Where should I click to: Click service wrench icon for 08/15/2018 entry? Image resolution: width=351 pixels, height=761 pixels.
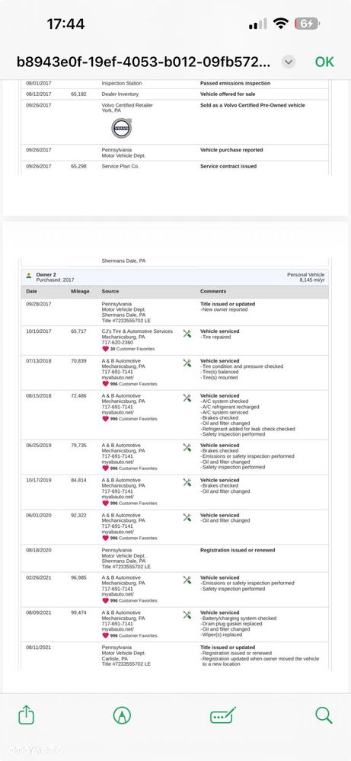187,398
